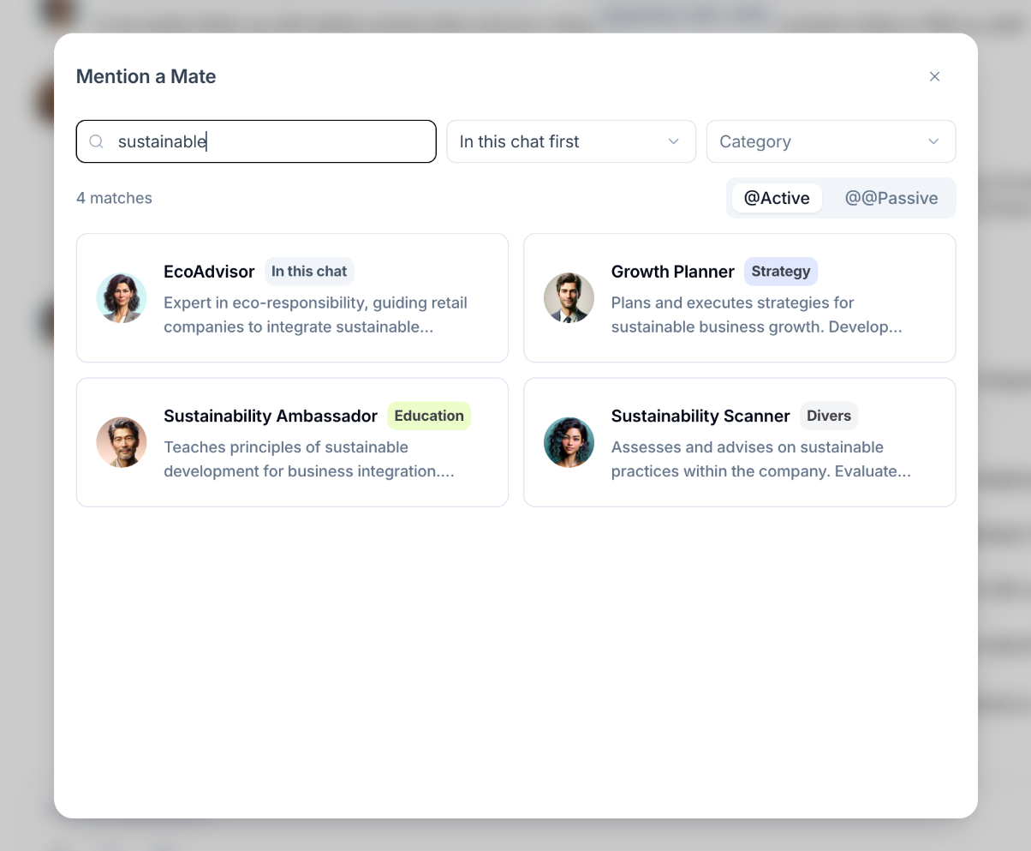
Task: Click Sustainability Ambassador's avatar
Action: coord(122,442)
